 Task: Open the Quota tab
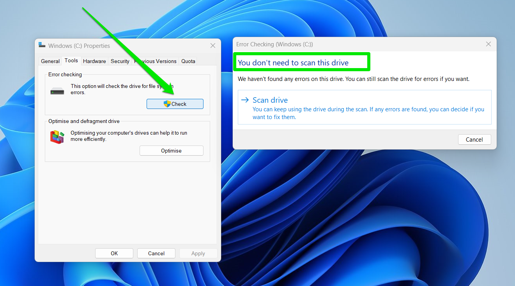188,61
